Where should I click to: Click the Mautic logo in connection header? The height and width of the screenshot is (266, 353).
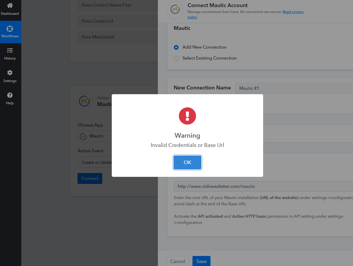(x=175, y=10)
